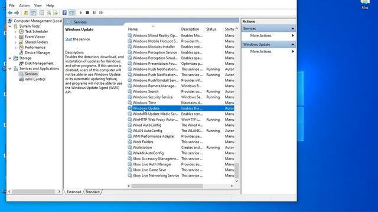
Task: Switch to the Standard tab
Action: point(93,192)
